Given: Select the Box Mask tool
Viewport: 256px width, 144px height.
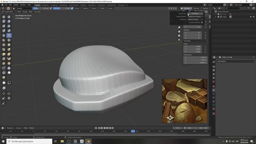Looking at the screenshot, I should [x=4, y=83].
